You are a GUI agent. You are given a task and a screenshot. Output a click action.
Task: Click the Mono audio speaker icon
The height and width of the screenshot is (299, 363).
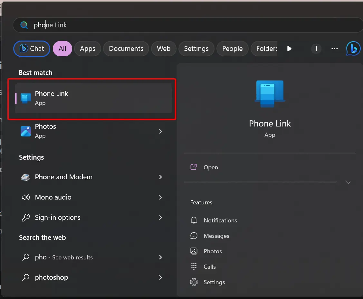coord(26,197)
